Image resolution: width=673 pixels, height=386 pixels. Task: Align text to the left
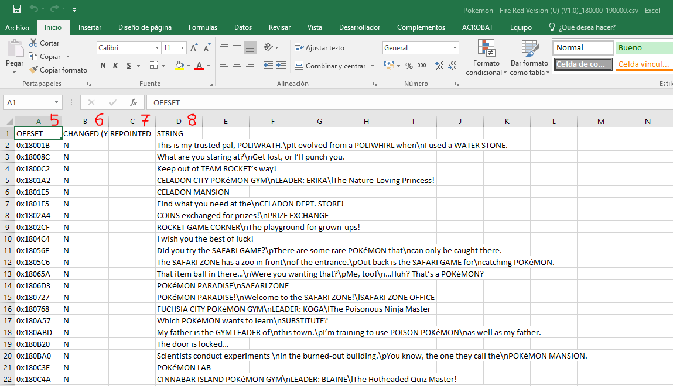(224, 66)
